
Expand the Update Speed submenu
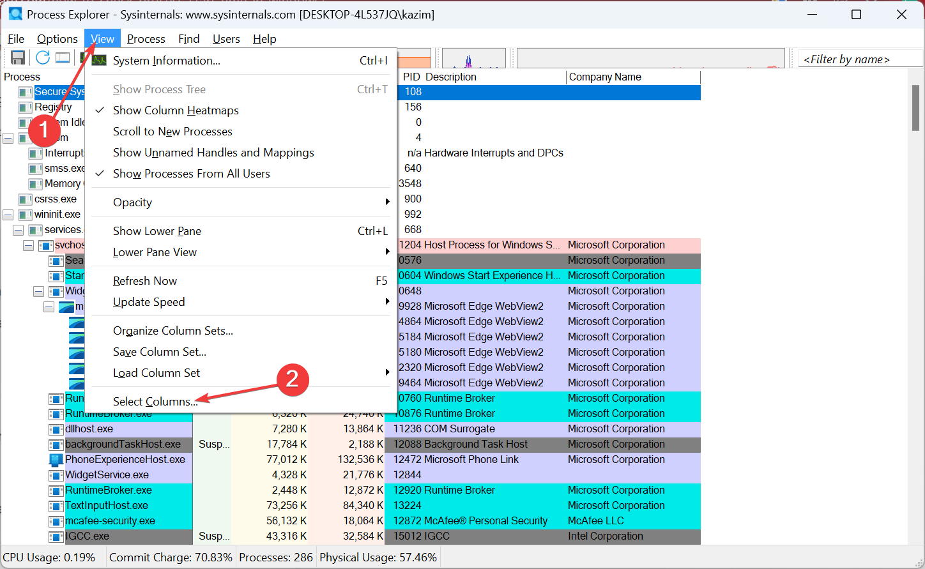click(x=241, y=302)
